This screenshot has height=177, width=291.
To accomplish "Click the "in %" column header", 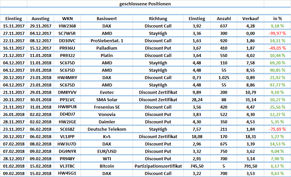I will click(x=278, y=18).
